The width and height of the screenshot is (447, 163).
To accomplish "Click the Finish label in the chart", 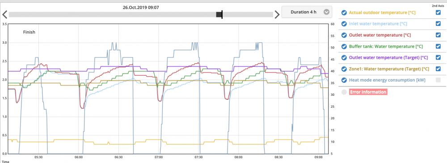I will [29, 32].
